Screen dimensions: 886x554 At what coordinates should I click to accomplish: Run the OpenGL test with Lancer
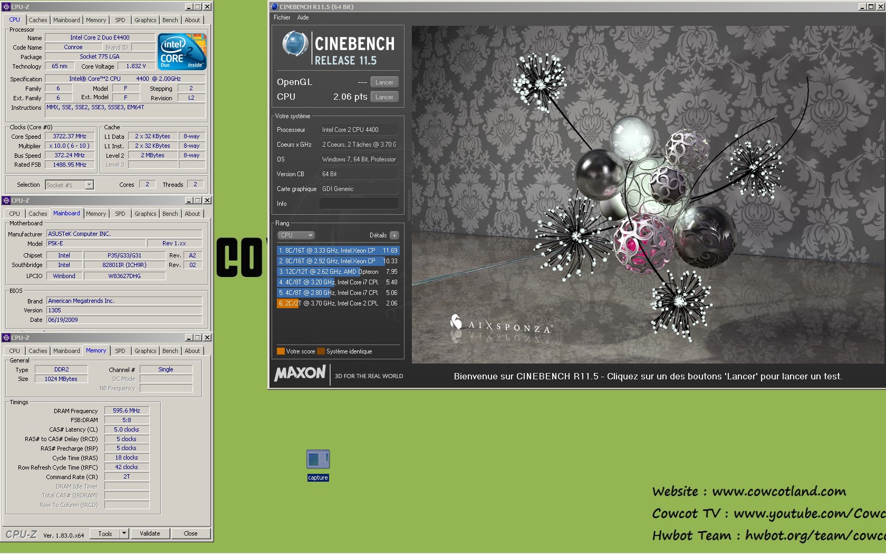[384, 82]
